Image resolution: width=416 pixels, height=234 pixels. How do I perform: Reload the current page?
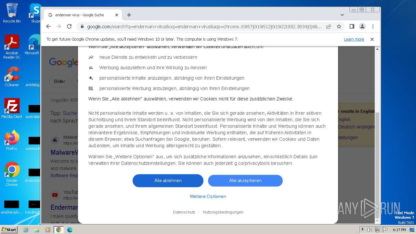pyautogui.click(x=69, y=26)
